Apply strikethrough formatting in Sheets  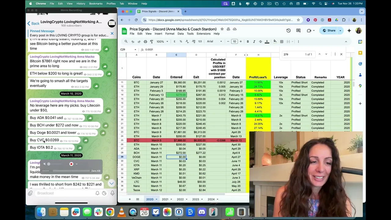(260, 42)
